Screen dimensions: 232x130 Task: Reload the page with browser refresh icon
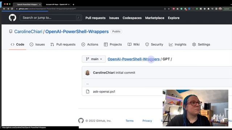tap(12, 9)
